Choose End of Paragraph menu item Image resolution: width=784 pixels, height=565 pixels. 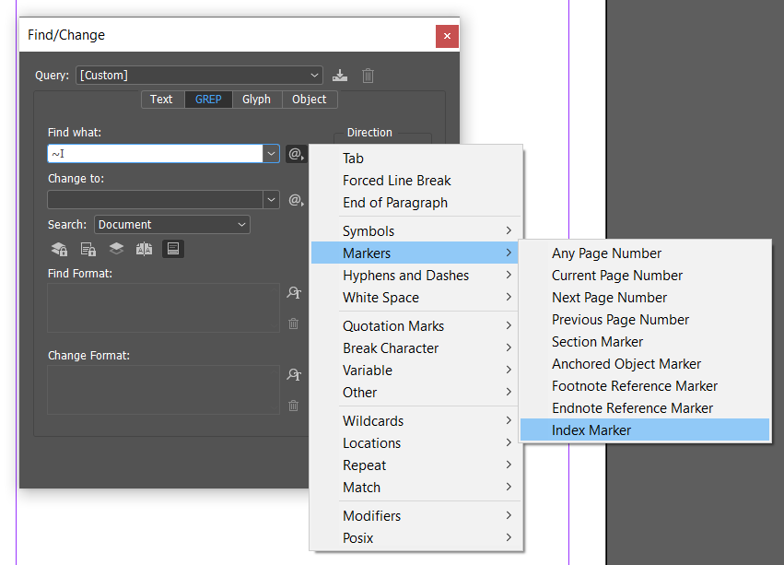416,202
